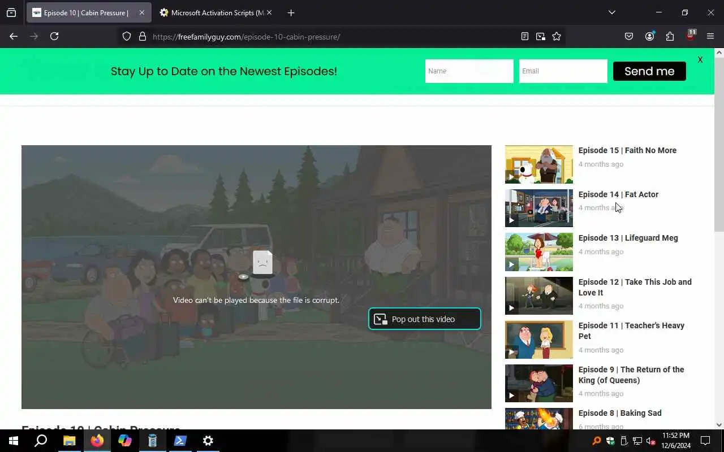Click Episode 13 thumbnail image
The width and height of the screenshot is (724, 452).
tap(538, 252)
